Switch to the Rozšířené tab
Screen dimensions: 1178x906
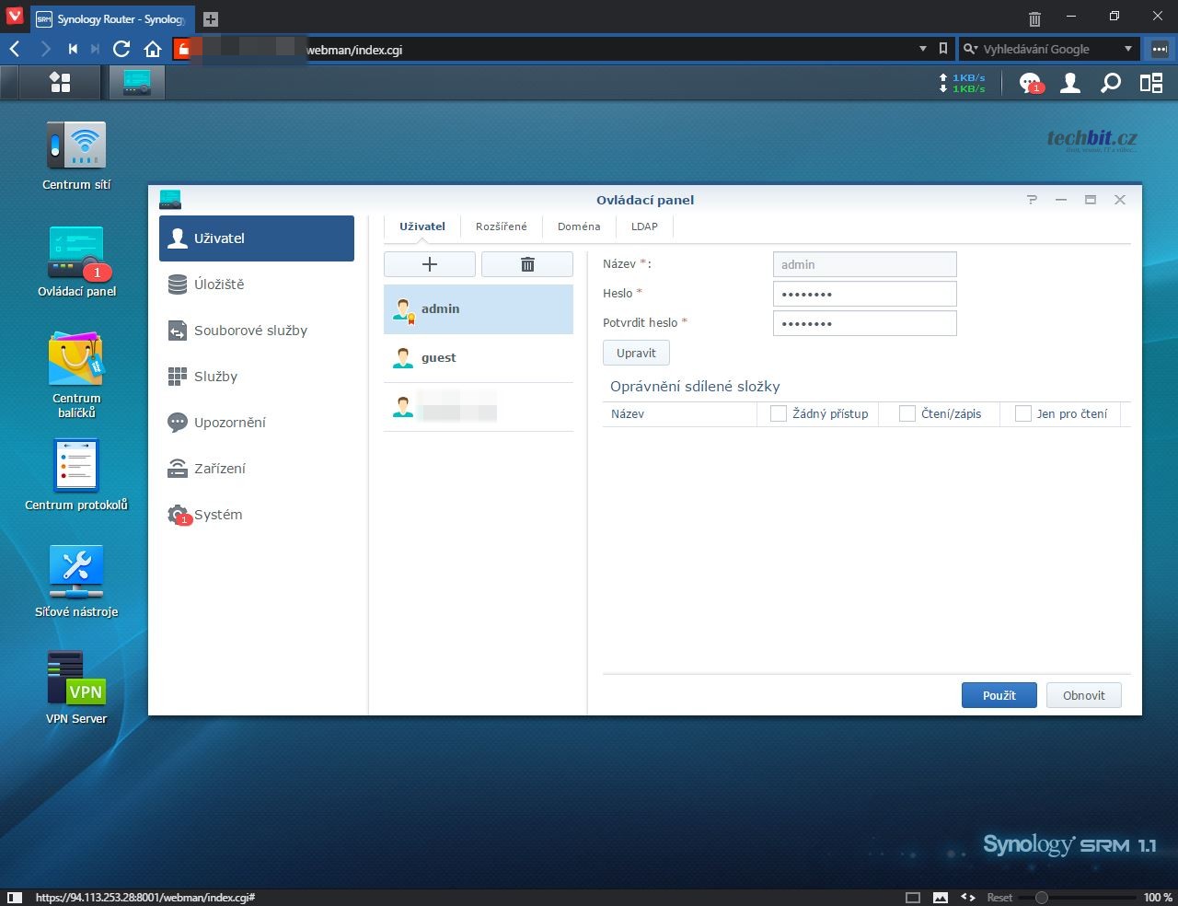(x=502, y=226)
